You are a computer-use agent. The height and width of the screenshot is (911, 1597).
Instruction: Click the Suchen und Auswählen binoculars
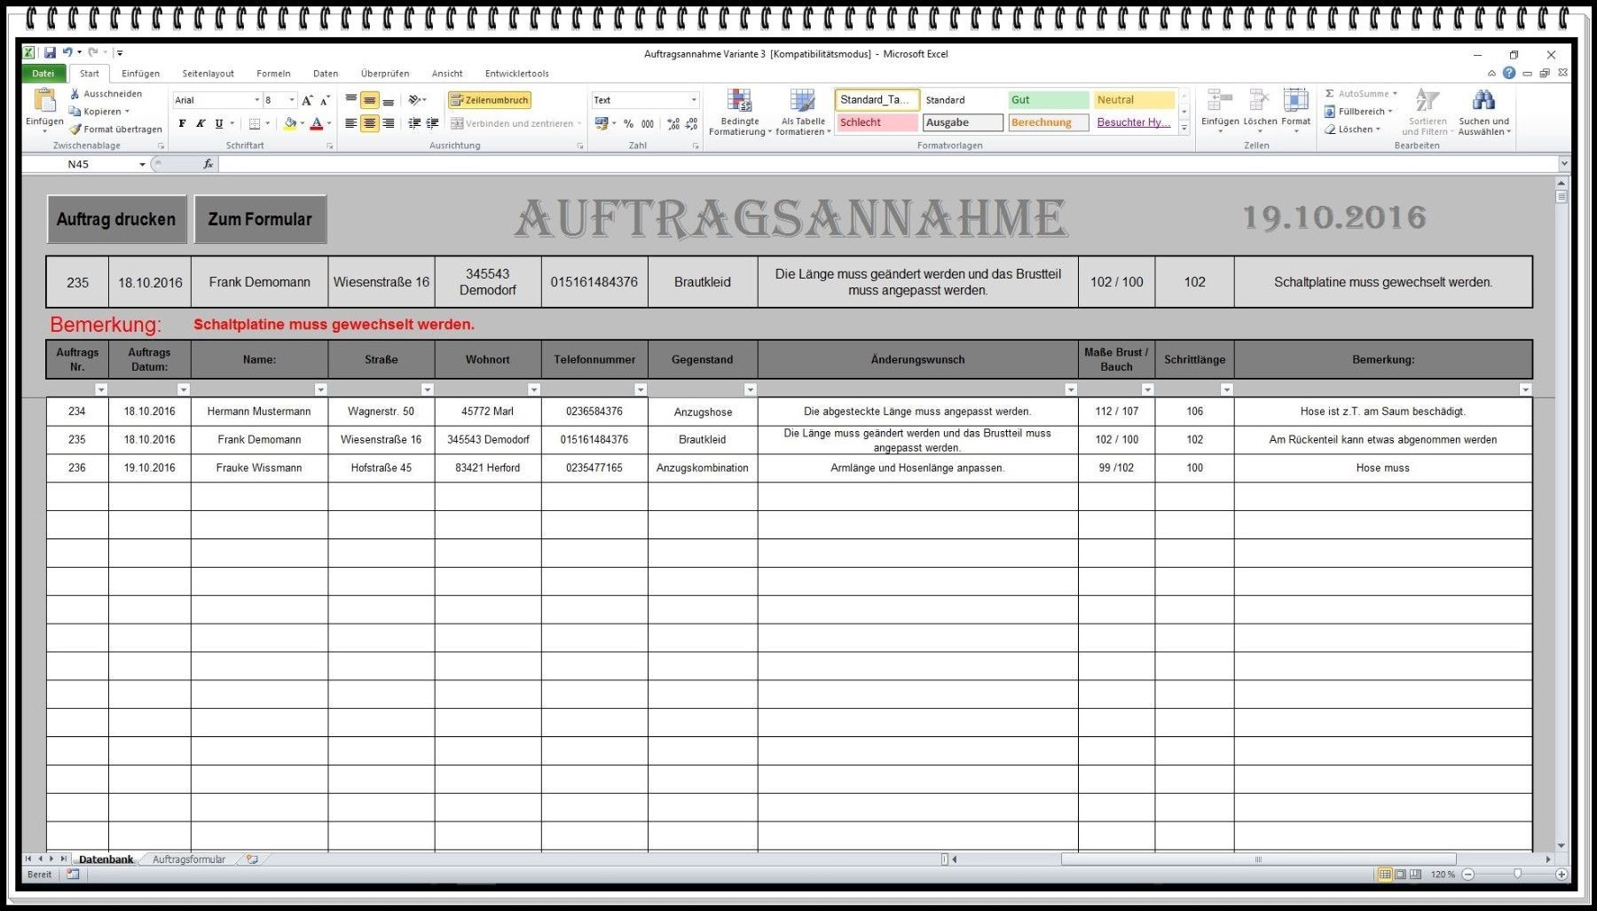pyautogui.click(x=1483, y=101)
